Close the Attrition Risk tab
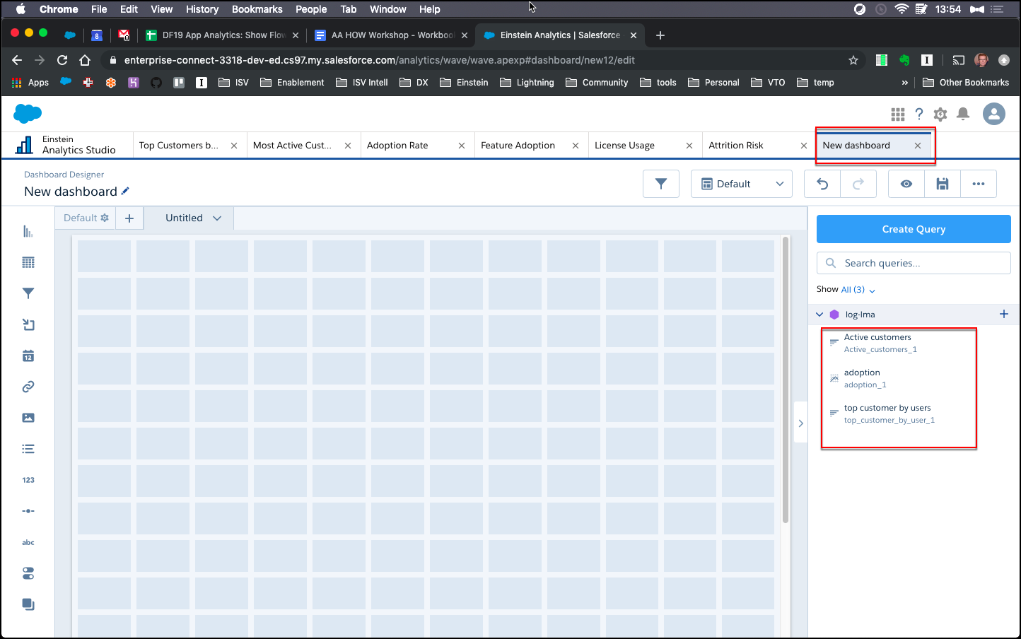Viewport: 1021px width, 639px height. [804, 146]
